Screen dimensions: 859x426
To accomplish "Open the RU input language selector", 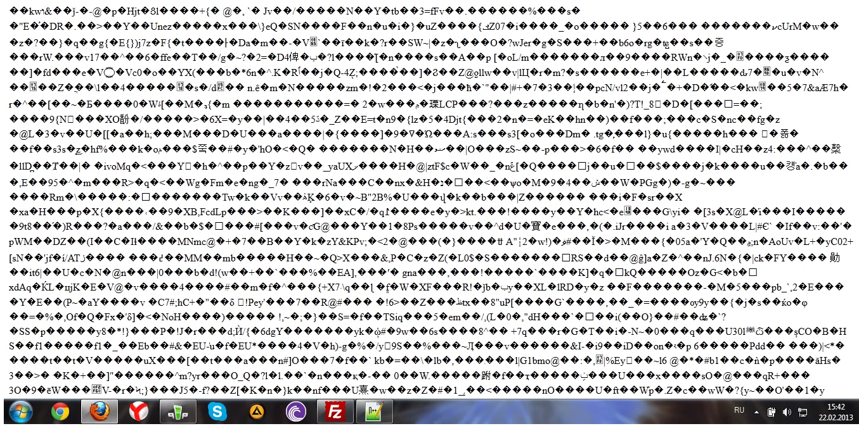I will (739, 410).
